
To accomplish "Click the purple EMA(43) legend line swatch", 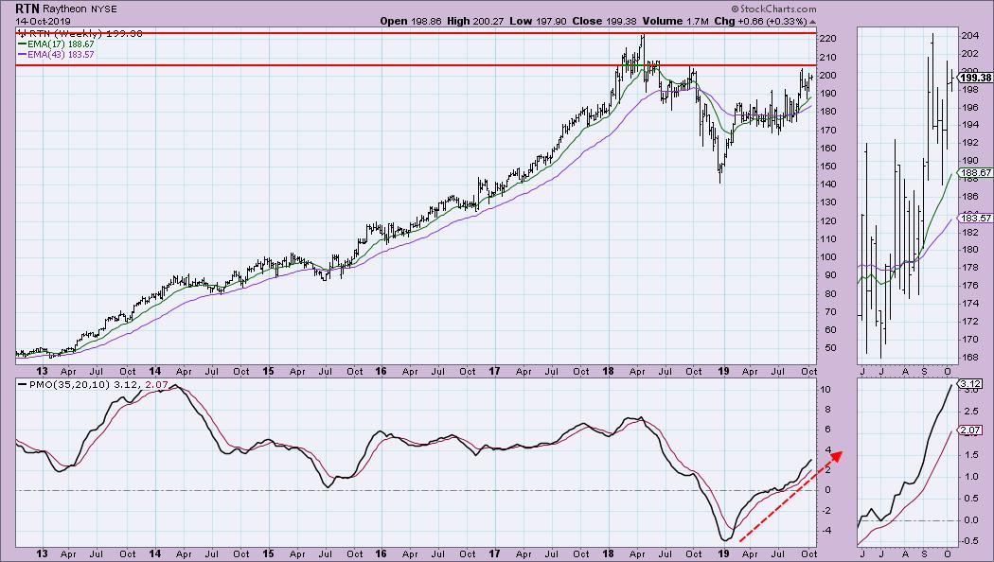I will point(22,55).
